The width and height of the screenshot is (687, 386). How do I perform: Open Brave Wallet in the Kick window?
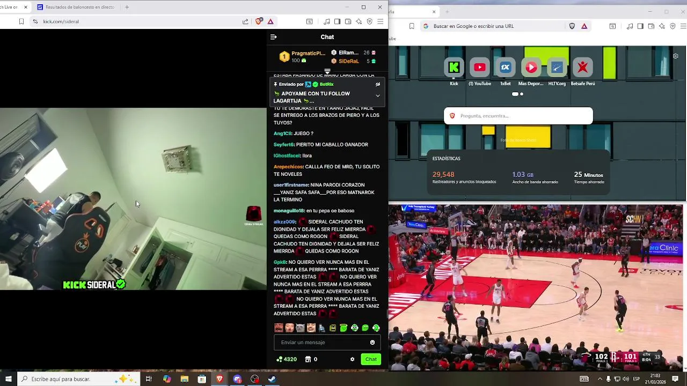pos(348,21)
